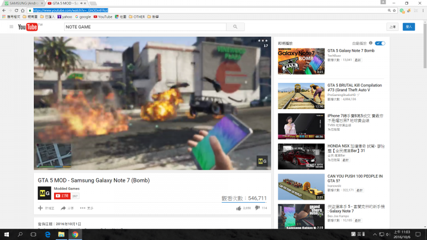
Task: Click the blue sign-in button
Action: tap(409, 27)
